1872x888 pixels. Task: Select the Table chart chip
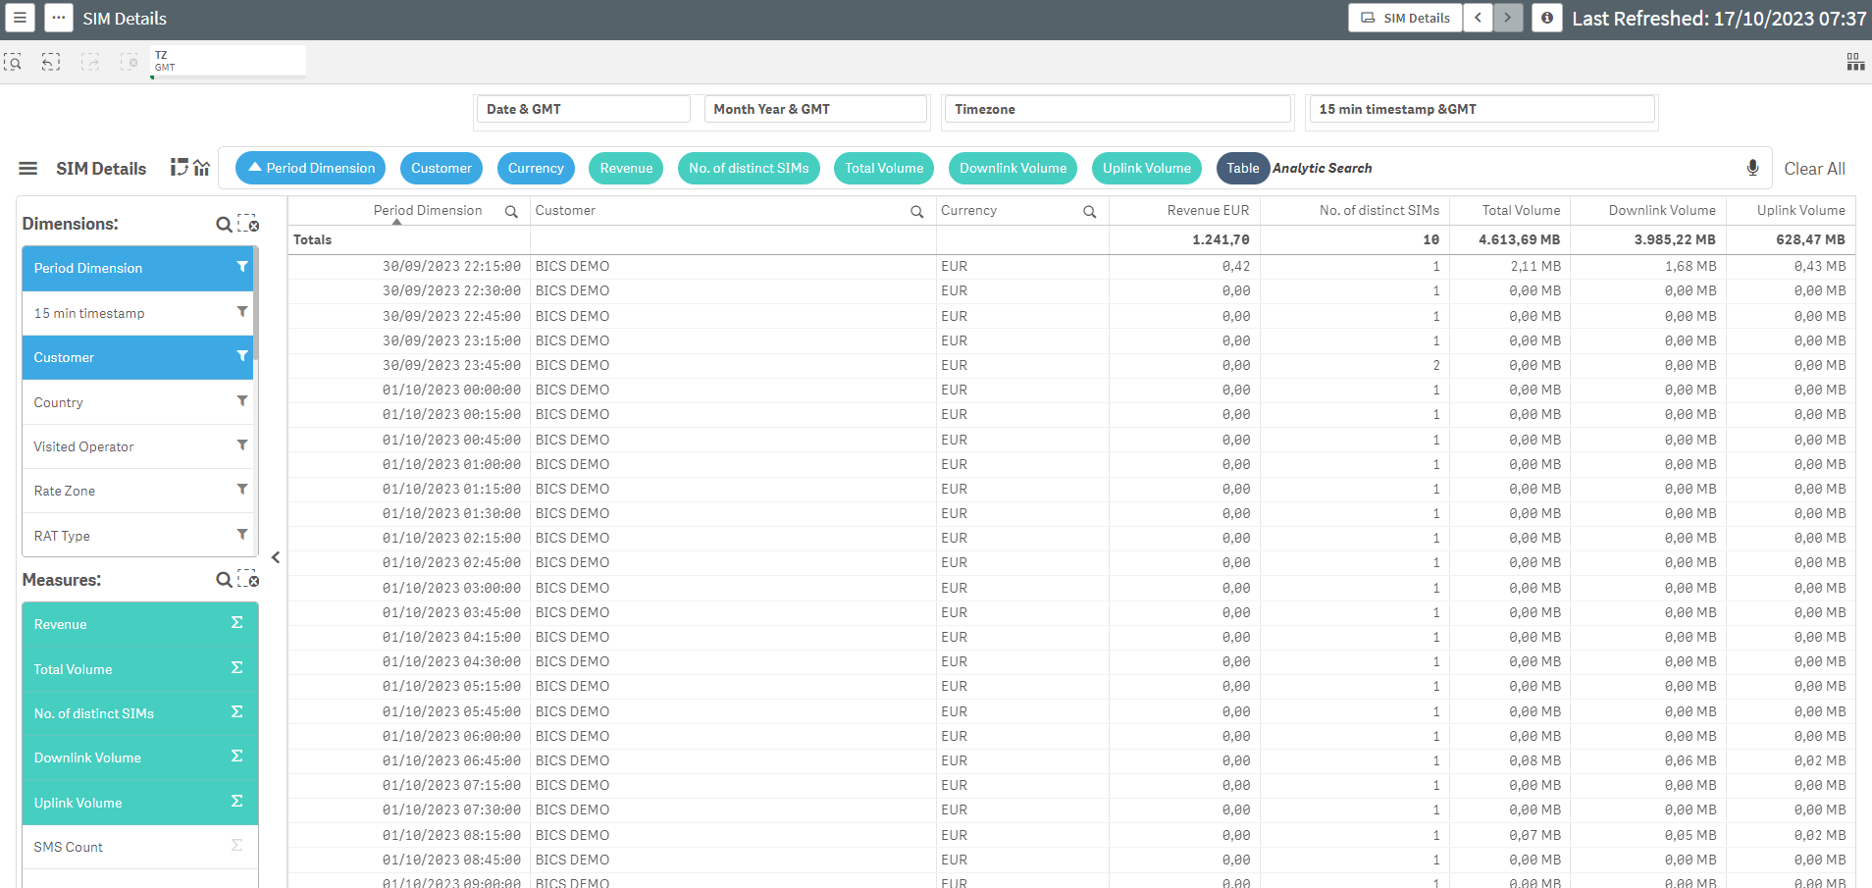click(1242, 168)
